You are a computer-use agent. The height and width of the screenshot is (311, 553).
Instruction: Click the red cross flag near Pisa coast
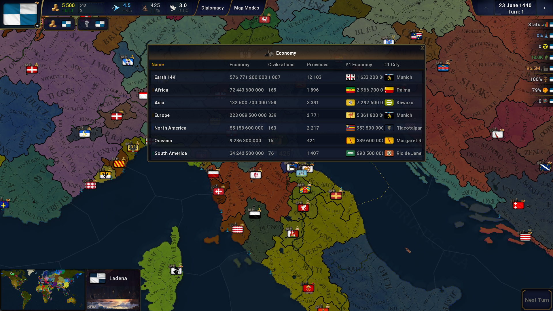click(218, 191)
